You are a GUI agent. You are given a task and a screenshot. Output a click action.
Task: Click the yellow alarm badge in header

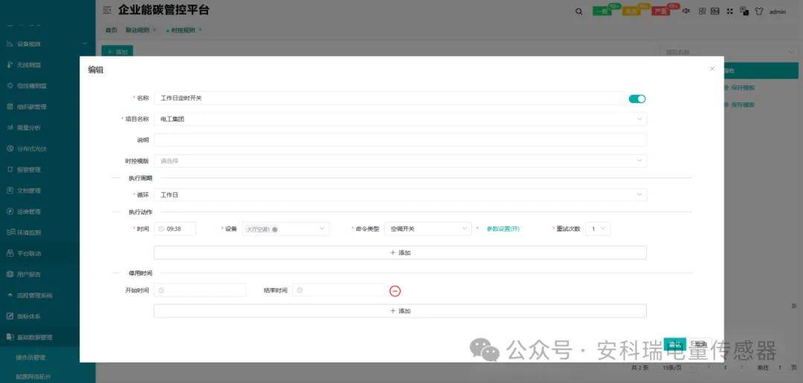pyautogui.click(x=631, y=11)
